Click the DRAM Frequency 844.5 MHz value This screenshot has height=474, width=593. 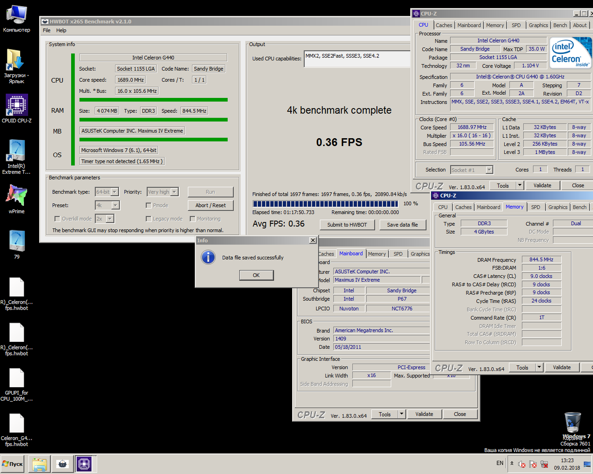coord(541,259)
